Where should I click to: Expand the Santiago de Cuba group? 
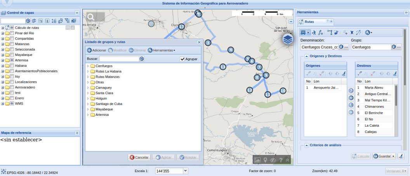[x=88, y=104]
